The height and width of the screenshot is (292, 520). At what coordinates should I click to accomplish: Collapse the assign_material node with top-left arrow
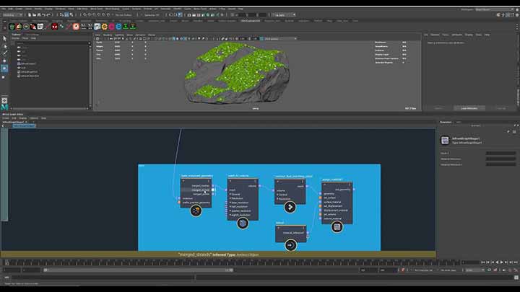(x=325, y=185)
